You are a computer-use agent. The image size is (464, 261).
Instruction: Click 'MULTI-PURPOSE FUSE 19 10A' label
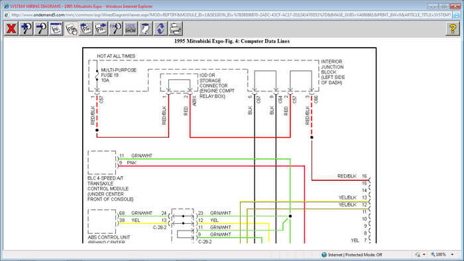[119, 75]
